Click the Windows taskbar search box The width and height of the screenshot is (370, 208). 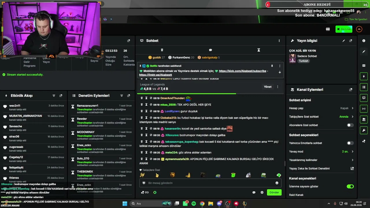[x=151, y=204]
